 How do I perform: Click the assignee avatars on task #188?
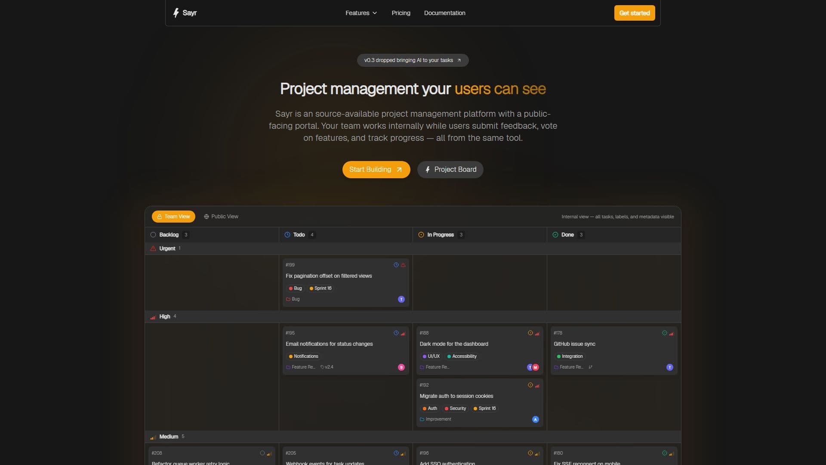533,367
